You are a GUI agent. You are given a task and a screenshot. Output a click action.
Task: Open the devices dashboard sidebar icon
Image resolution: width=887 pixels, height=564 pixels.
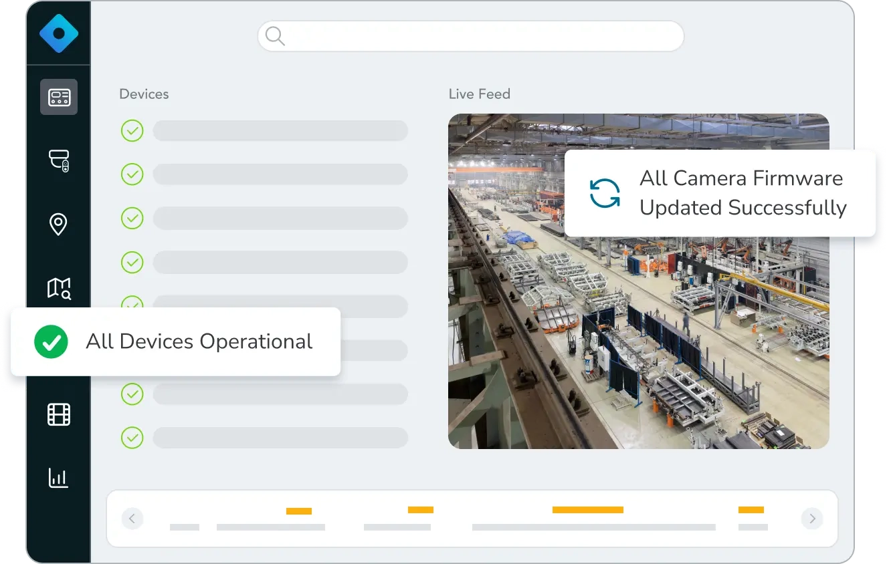59,97
